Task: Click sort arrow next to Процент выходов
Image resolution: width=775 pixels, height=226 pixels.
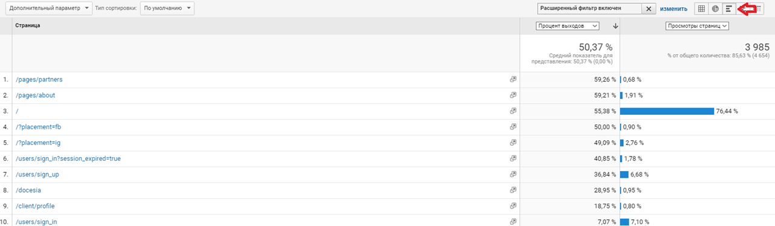Action: pos(615,26)
